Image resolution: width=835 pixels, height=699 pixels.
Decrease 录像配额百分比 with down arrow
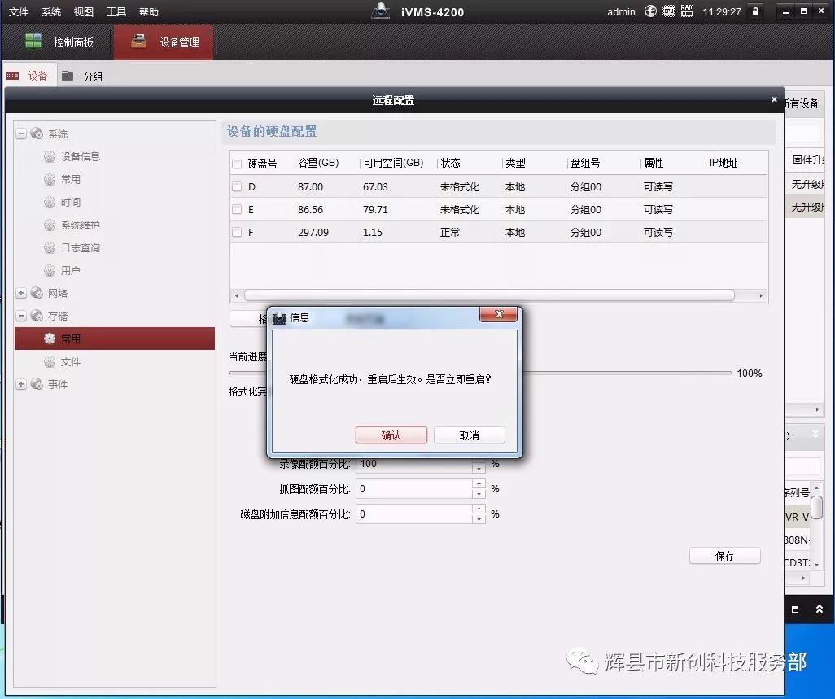coord(479,469)
